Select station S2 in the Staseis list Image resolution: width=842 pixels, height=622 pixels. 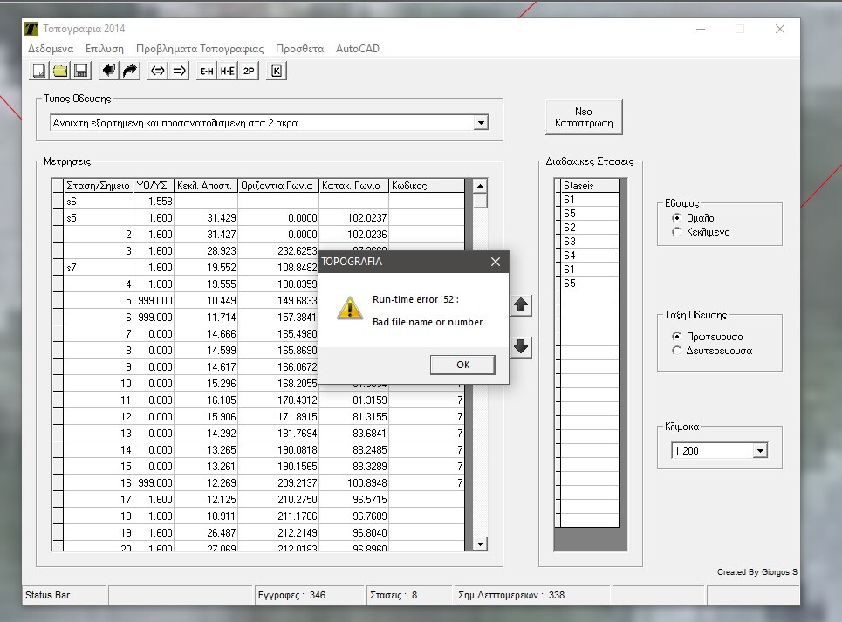click(x=590, y=228)
